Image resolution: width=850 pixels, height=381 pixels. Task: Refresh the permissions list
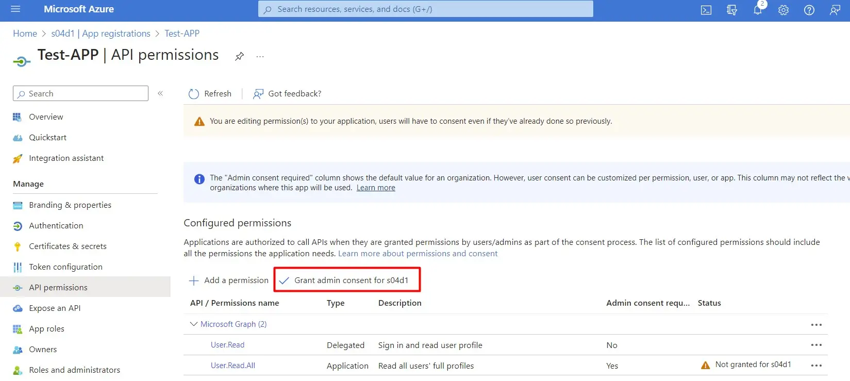[x=210, y=94]
